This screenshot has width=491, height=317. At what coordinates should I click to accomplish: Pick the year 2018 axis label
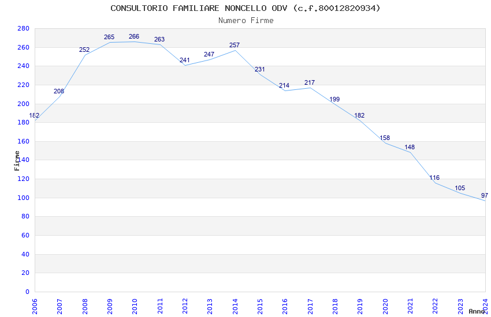coord(336,306)
